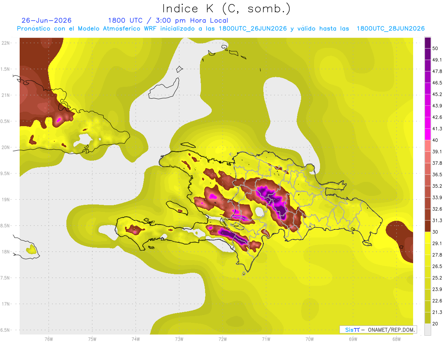Select the date text "26-Jun-2026"
This screenshot has height=344, width=445.
point(47,20)
